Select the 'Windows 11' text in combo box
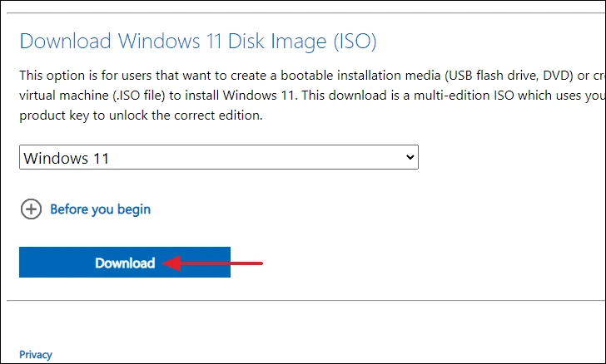606x364 pixels. click(66, 158)
